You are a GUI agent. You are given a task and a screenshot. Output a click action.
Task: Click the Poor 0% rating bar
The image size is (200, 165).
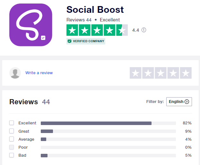click(x=108, y=147)
